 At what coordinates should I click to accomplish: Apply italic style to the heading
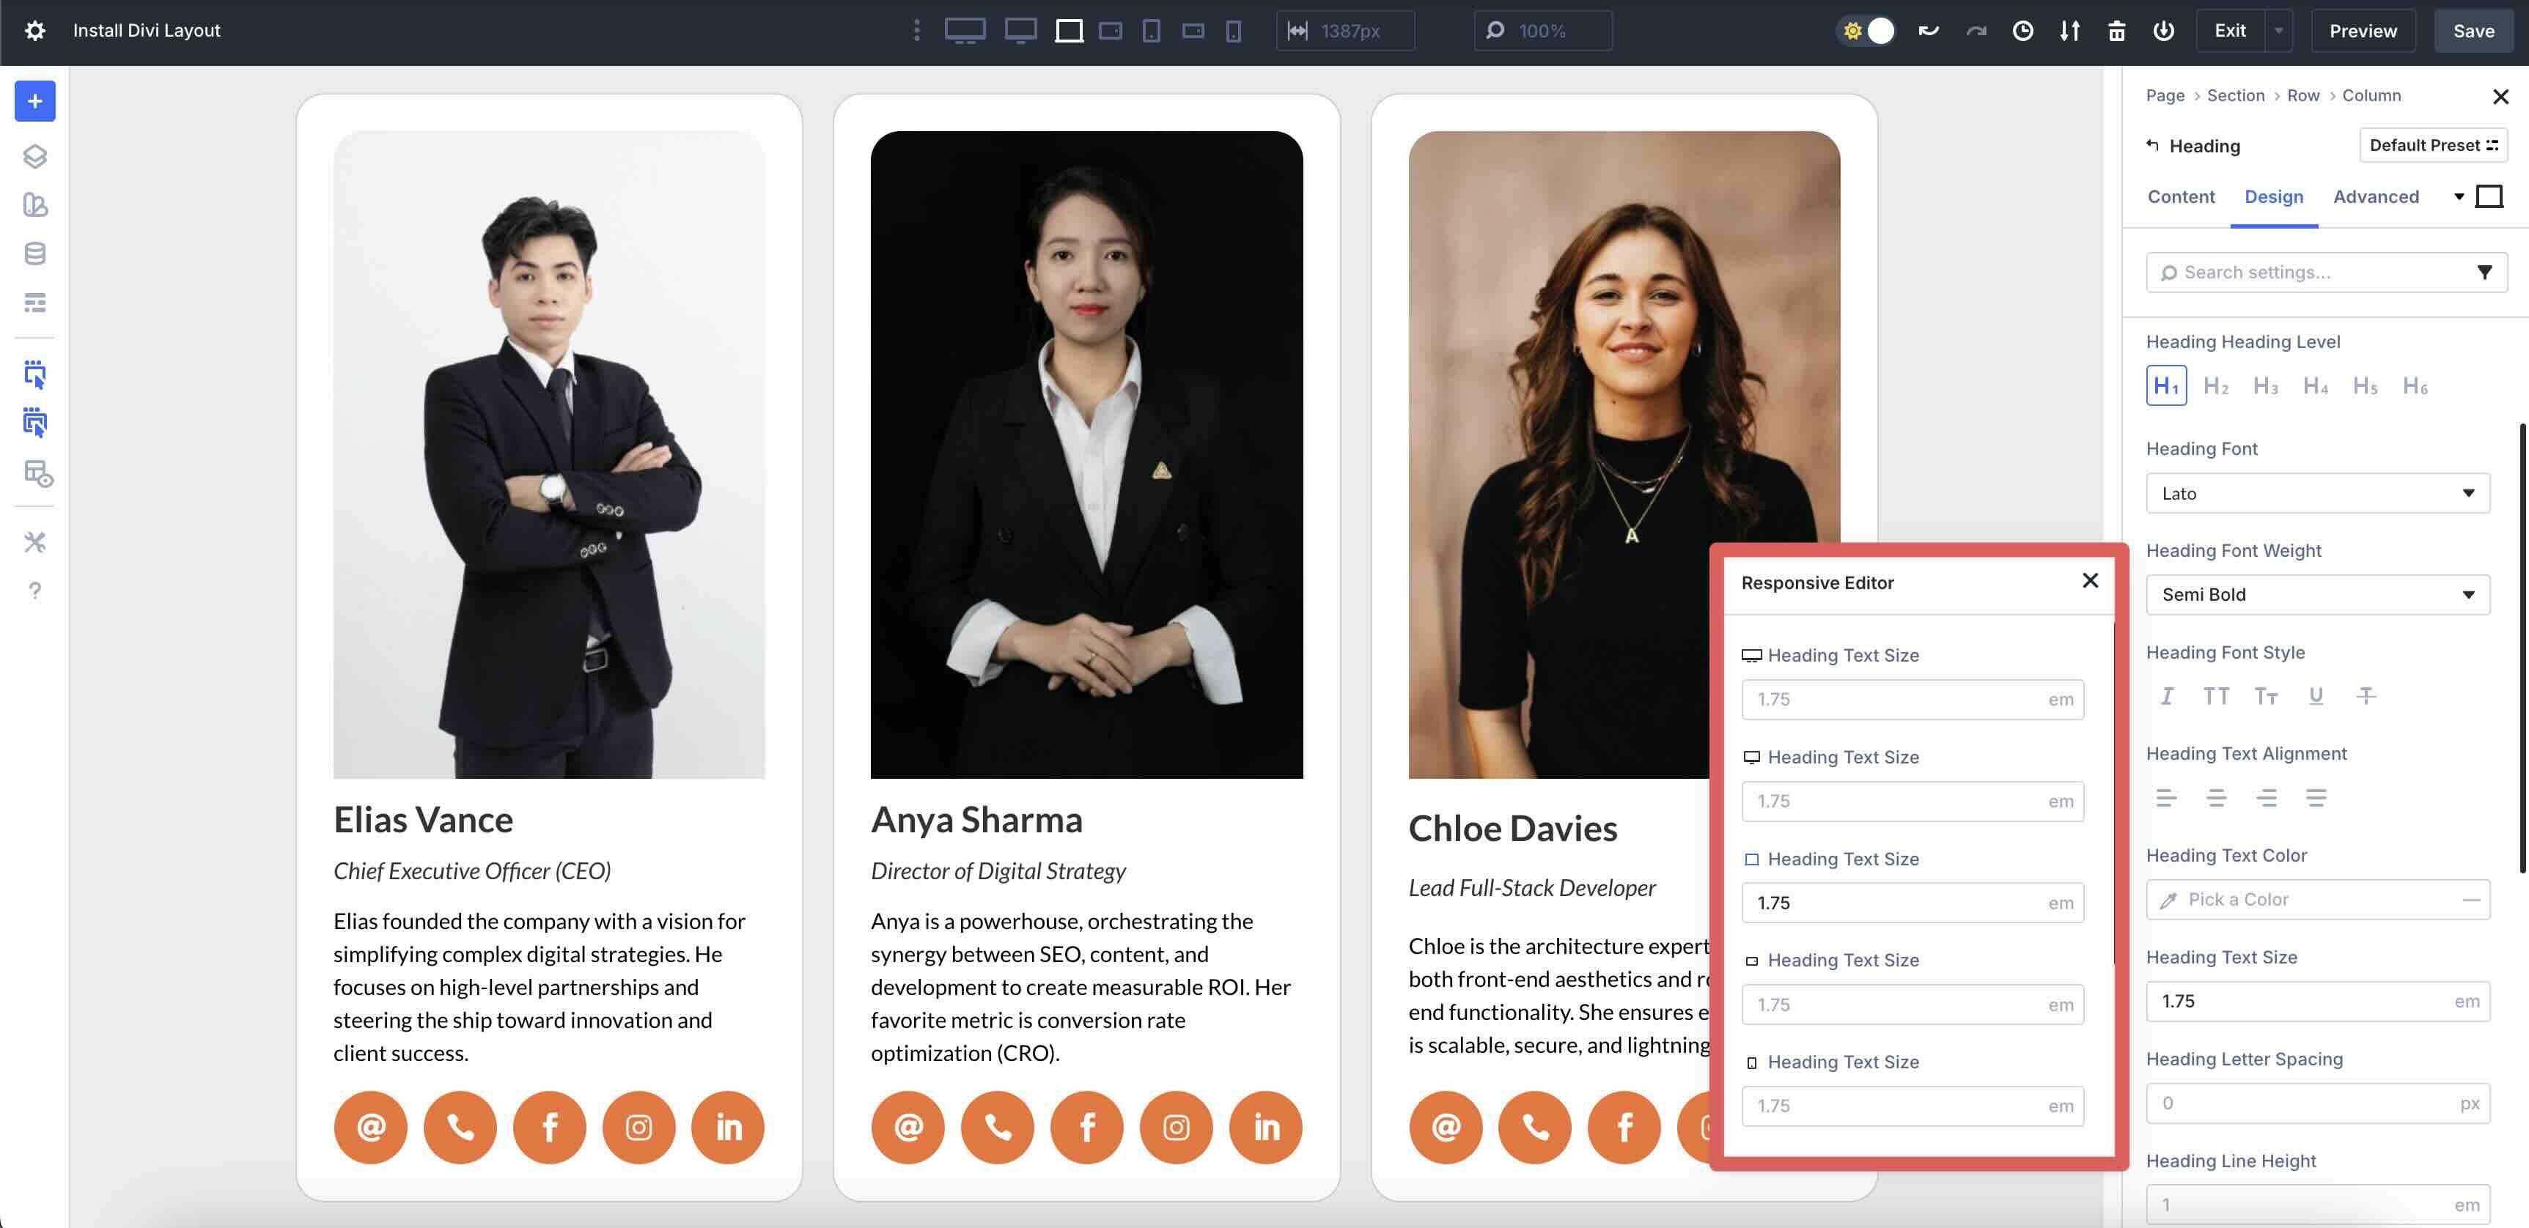[2167, 695]
